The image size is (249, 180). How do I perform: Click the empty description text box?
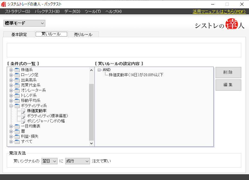pos(124,50)
